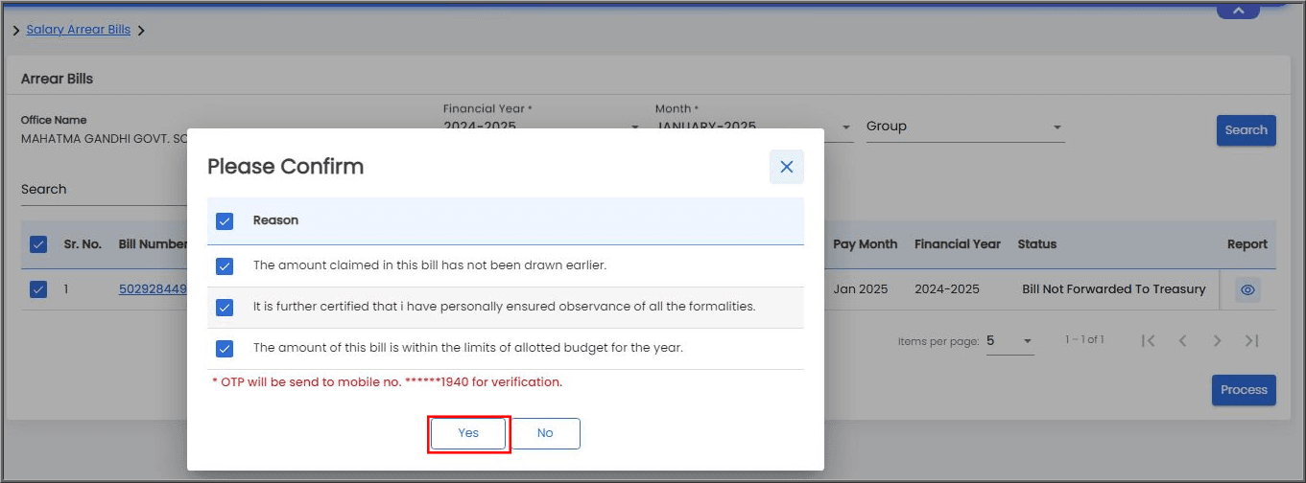Collapse panel with top chevron button

[1238, 10]
